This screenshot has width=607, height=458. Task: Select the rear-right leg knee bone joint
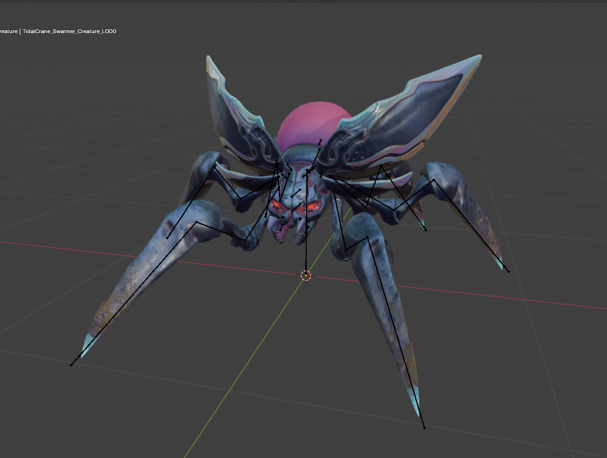(434, 180)
